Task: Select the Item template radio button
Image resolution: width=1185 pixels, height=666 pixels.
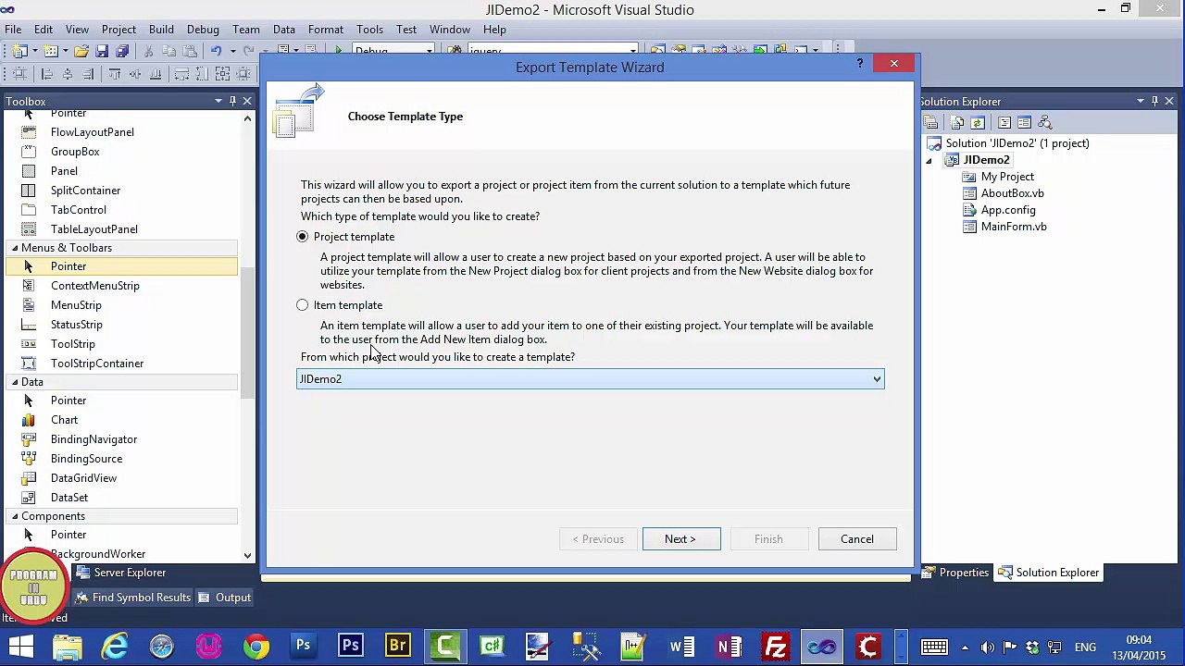Action: tap(303, 305)
